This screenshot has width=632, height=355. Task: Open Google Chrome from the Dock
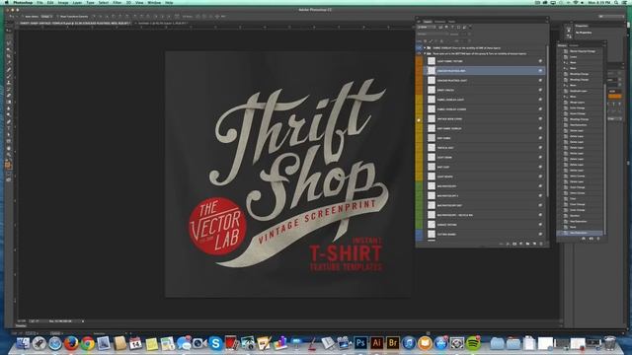click(x=87, y=343)
